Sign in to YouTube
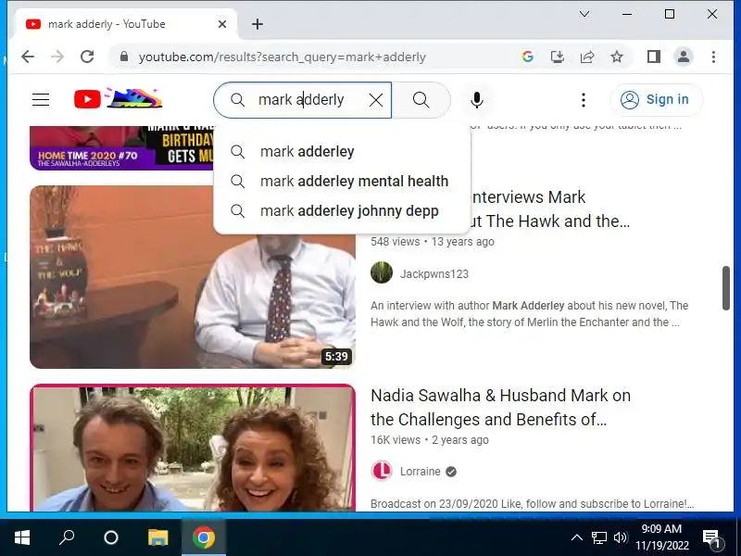The width and height of the screenshot is (741, 556). (656, 100)
